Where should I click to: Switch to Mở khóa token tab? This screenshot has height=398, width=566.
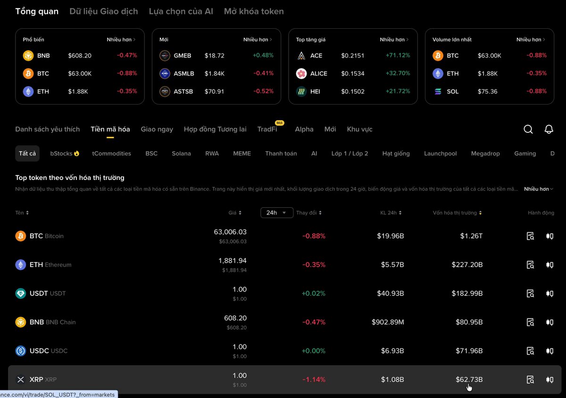click(254, 11)
